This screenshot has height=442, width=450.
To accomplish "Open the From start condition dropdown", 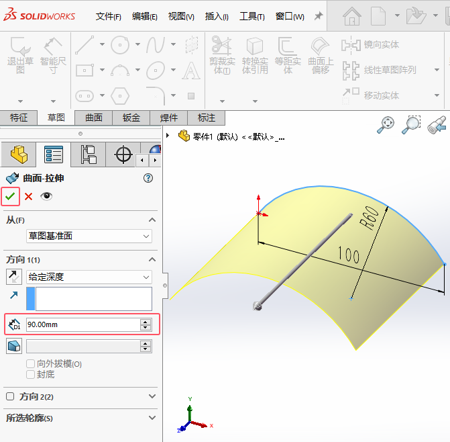I will tap(89, 236).
